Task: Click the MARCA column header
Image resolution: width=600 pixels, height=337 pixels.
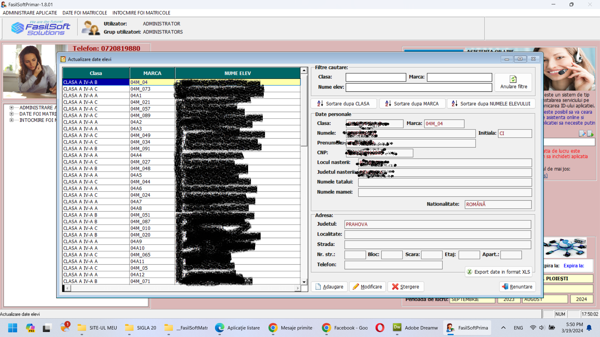Action: click(152, 73)
